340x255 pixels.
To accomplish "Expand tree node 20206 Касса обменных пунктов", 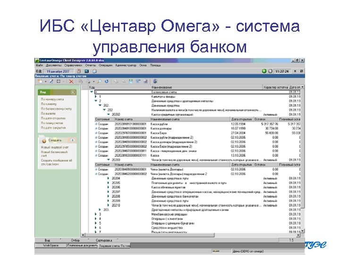I will (108, 187).
